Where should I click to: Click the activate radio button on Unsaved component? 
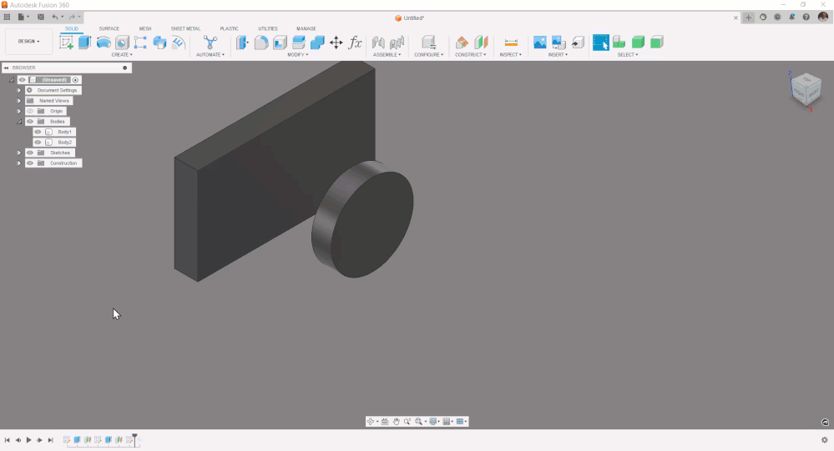tap(75, 80)
